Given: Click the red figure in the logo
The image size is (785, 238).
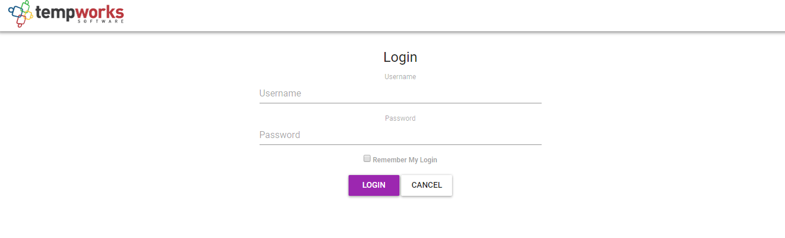Looking at the screenshot, I should coord(21,22).
